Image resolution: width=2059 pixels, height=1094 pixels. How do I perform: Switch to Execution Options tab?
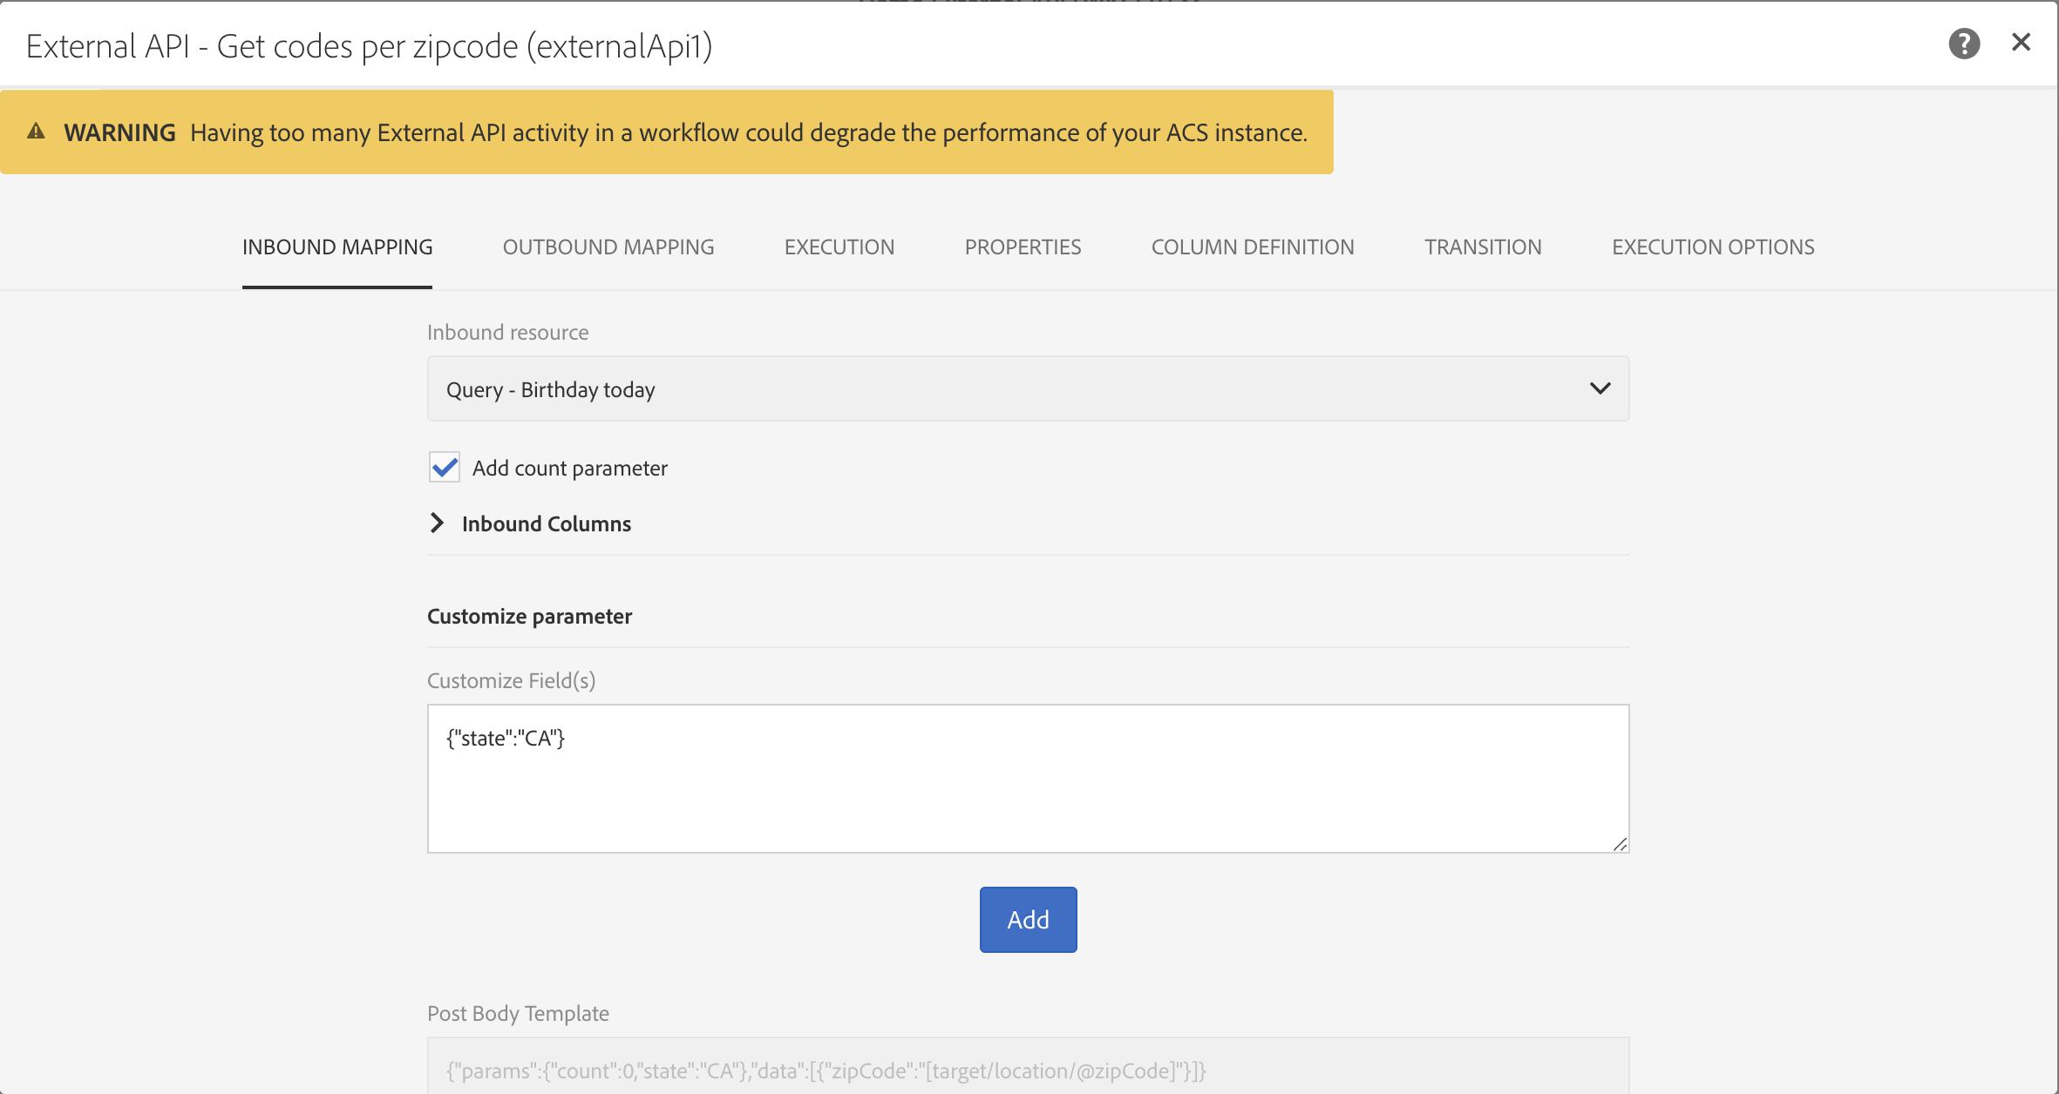[1712, 247]
